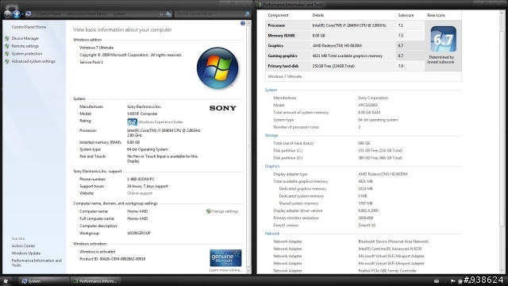This screenshot has width=508, height=286.
Task: Open Control Panel Home link
Action: (29, 27)
